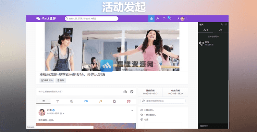Click the camera icon in the composer
This screenshot has height=132, width=257.
point(125,92)
